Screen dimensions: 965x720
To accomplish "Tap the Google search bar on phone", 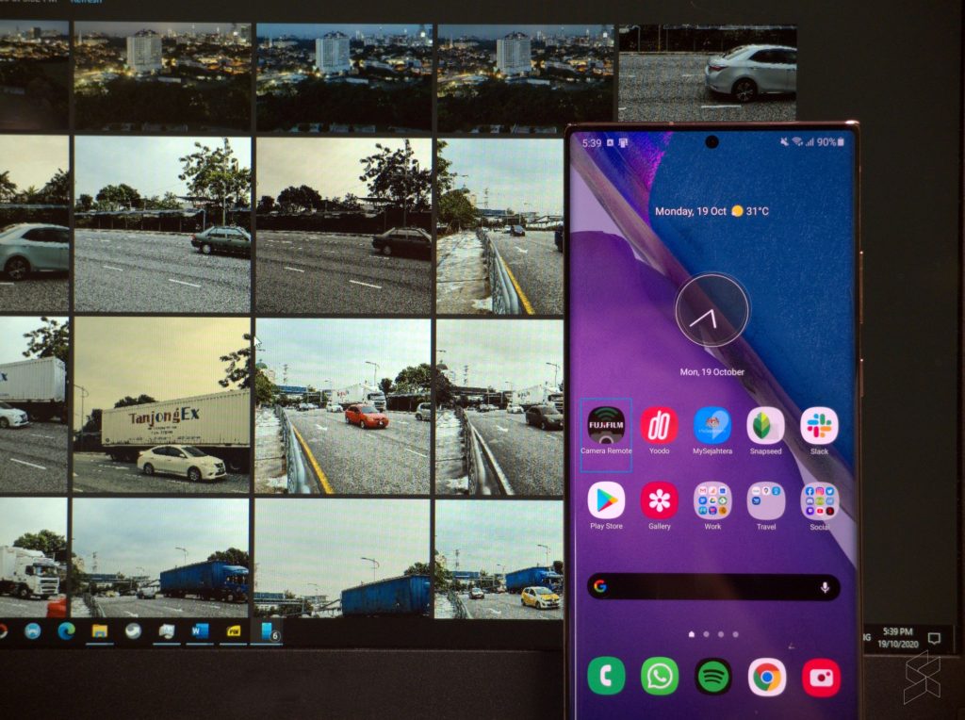I will coord(713,587).
